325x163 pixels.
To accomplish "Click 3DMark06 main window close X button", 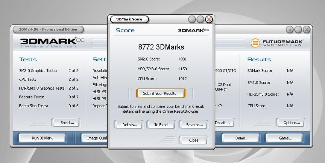I will click(x=306, y=30).
